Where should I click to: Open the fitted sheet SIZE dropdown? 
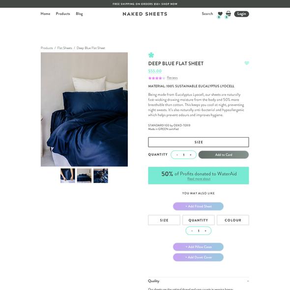click(x=164, y=220)
